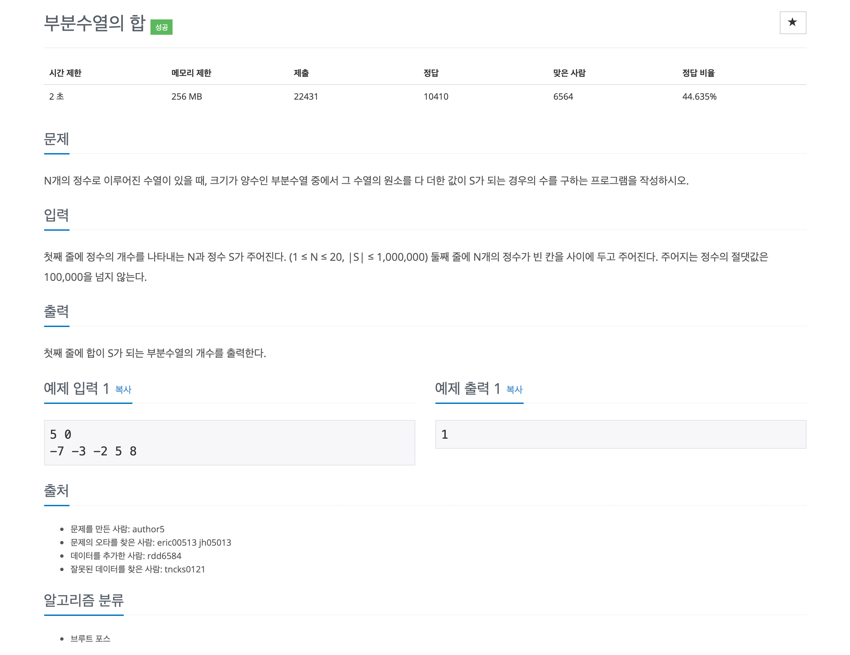The image size is (850, 655).
Task: Copy sample output 1 via 복사
Action: coord(514,390)
